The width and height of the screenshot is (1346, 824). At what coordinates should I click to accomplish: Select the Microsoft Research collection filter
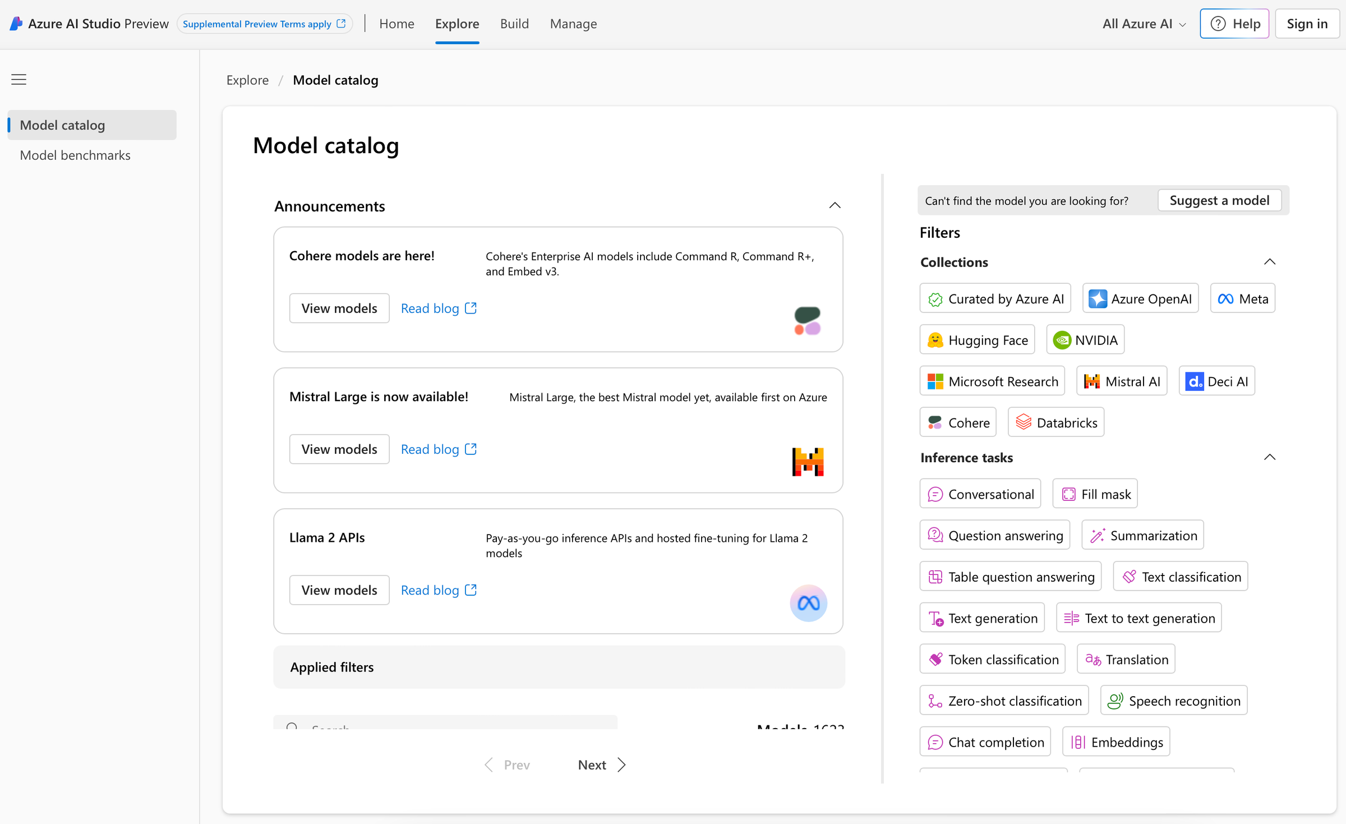[x=992, y=381]
